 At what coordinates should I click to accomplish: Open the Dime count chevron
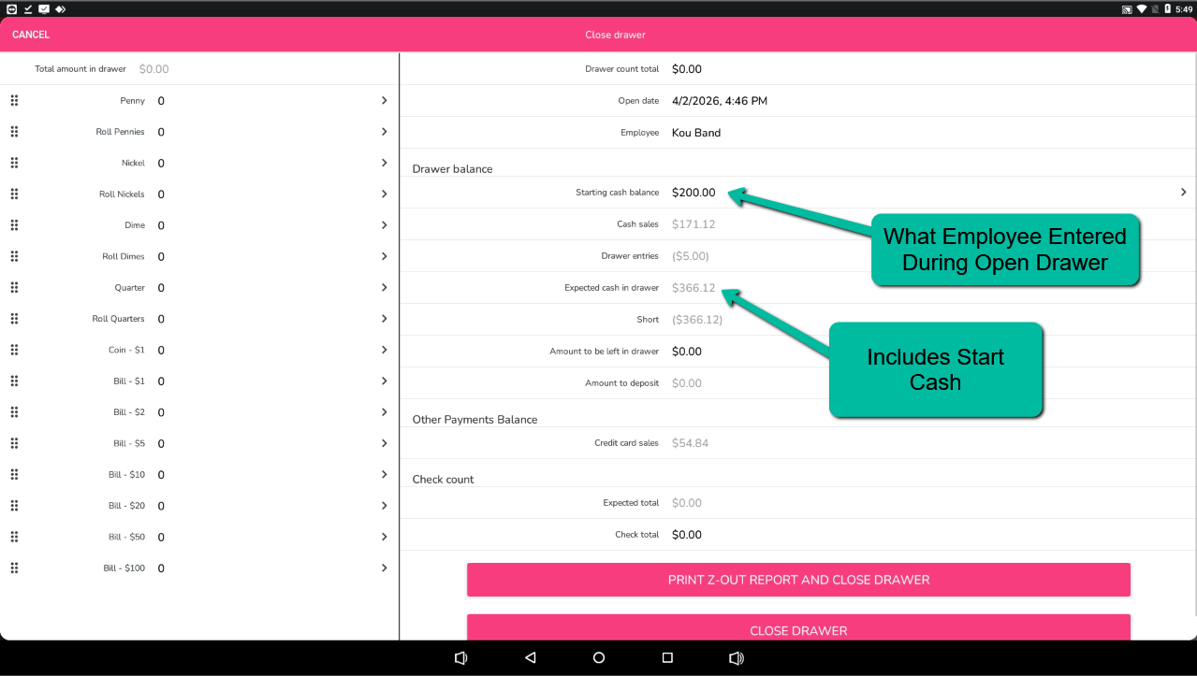(x=384, y=225)
